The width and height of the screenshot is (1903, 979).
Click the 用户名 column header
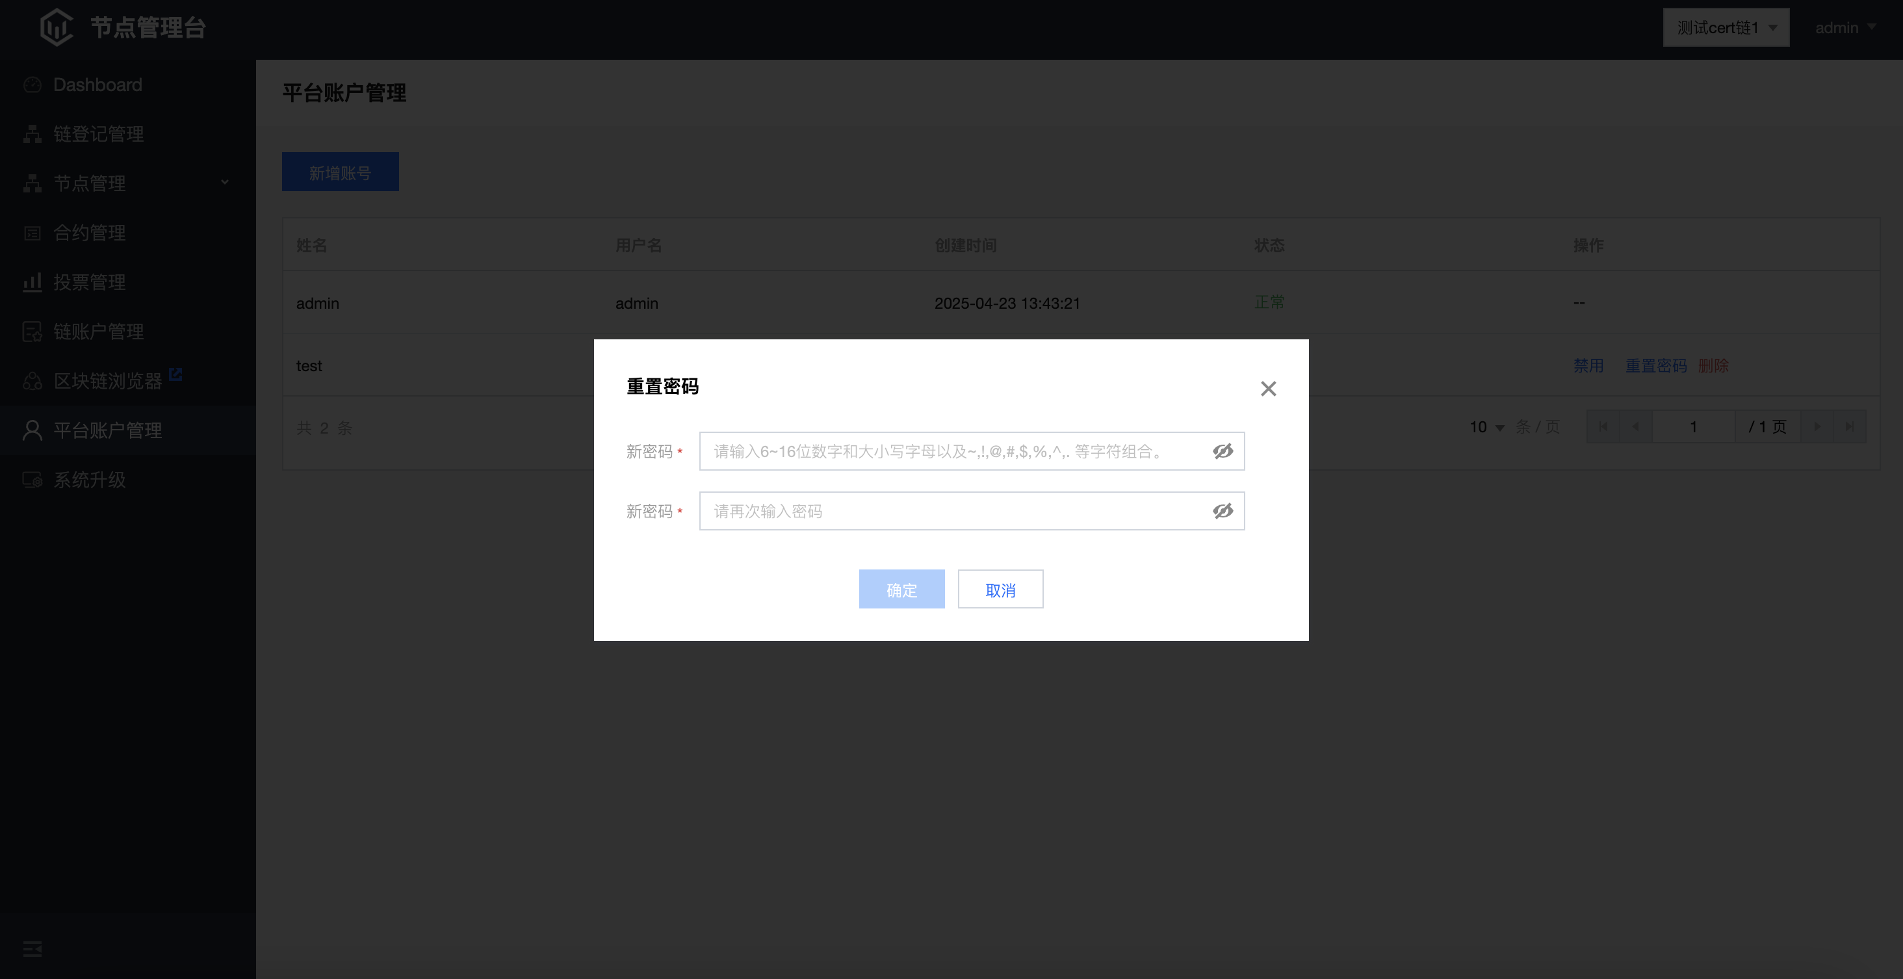[x=638, y=245]
